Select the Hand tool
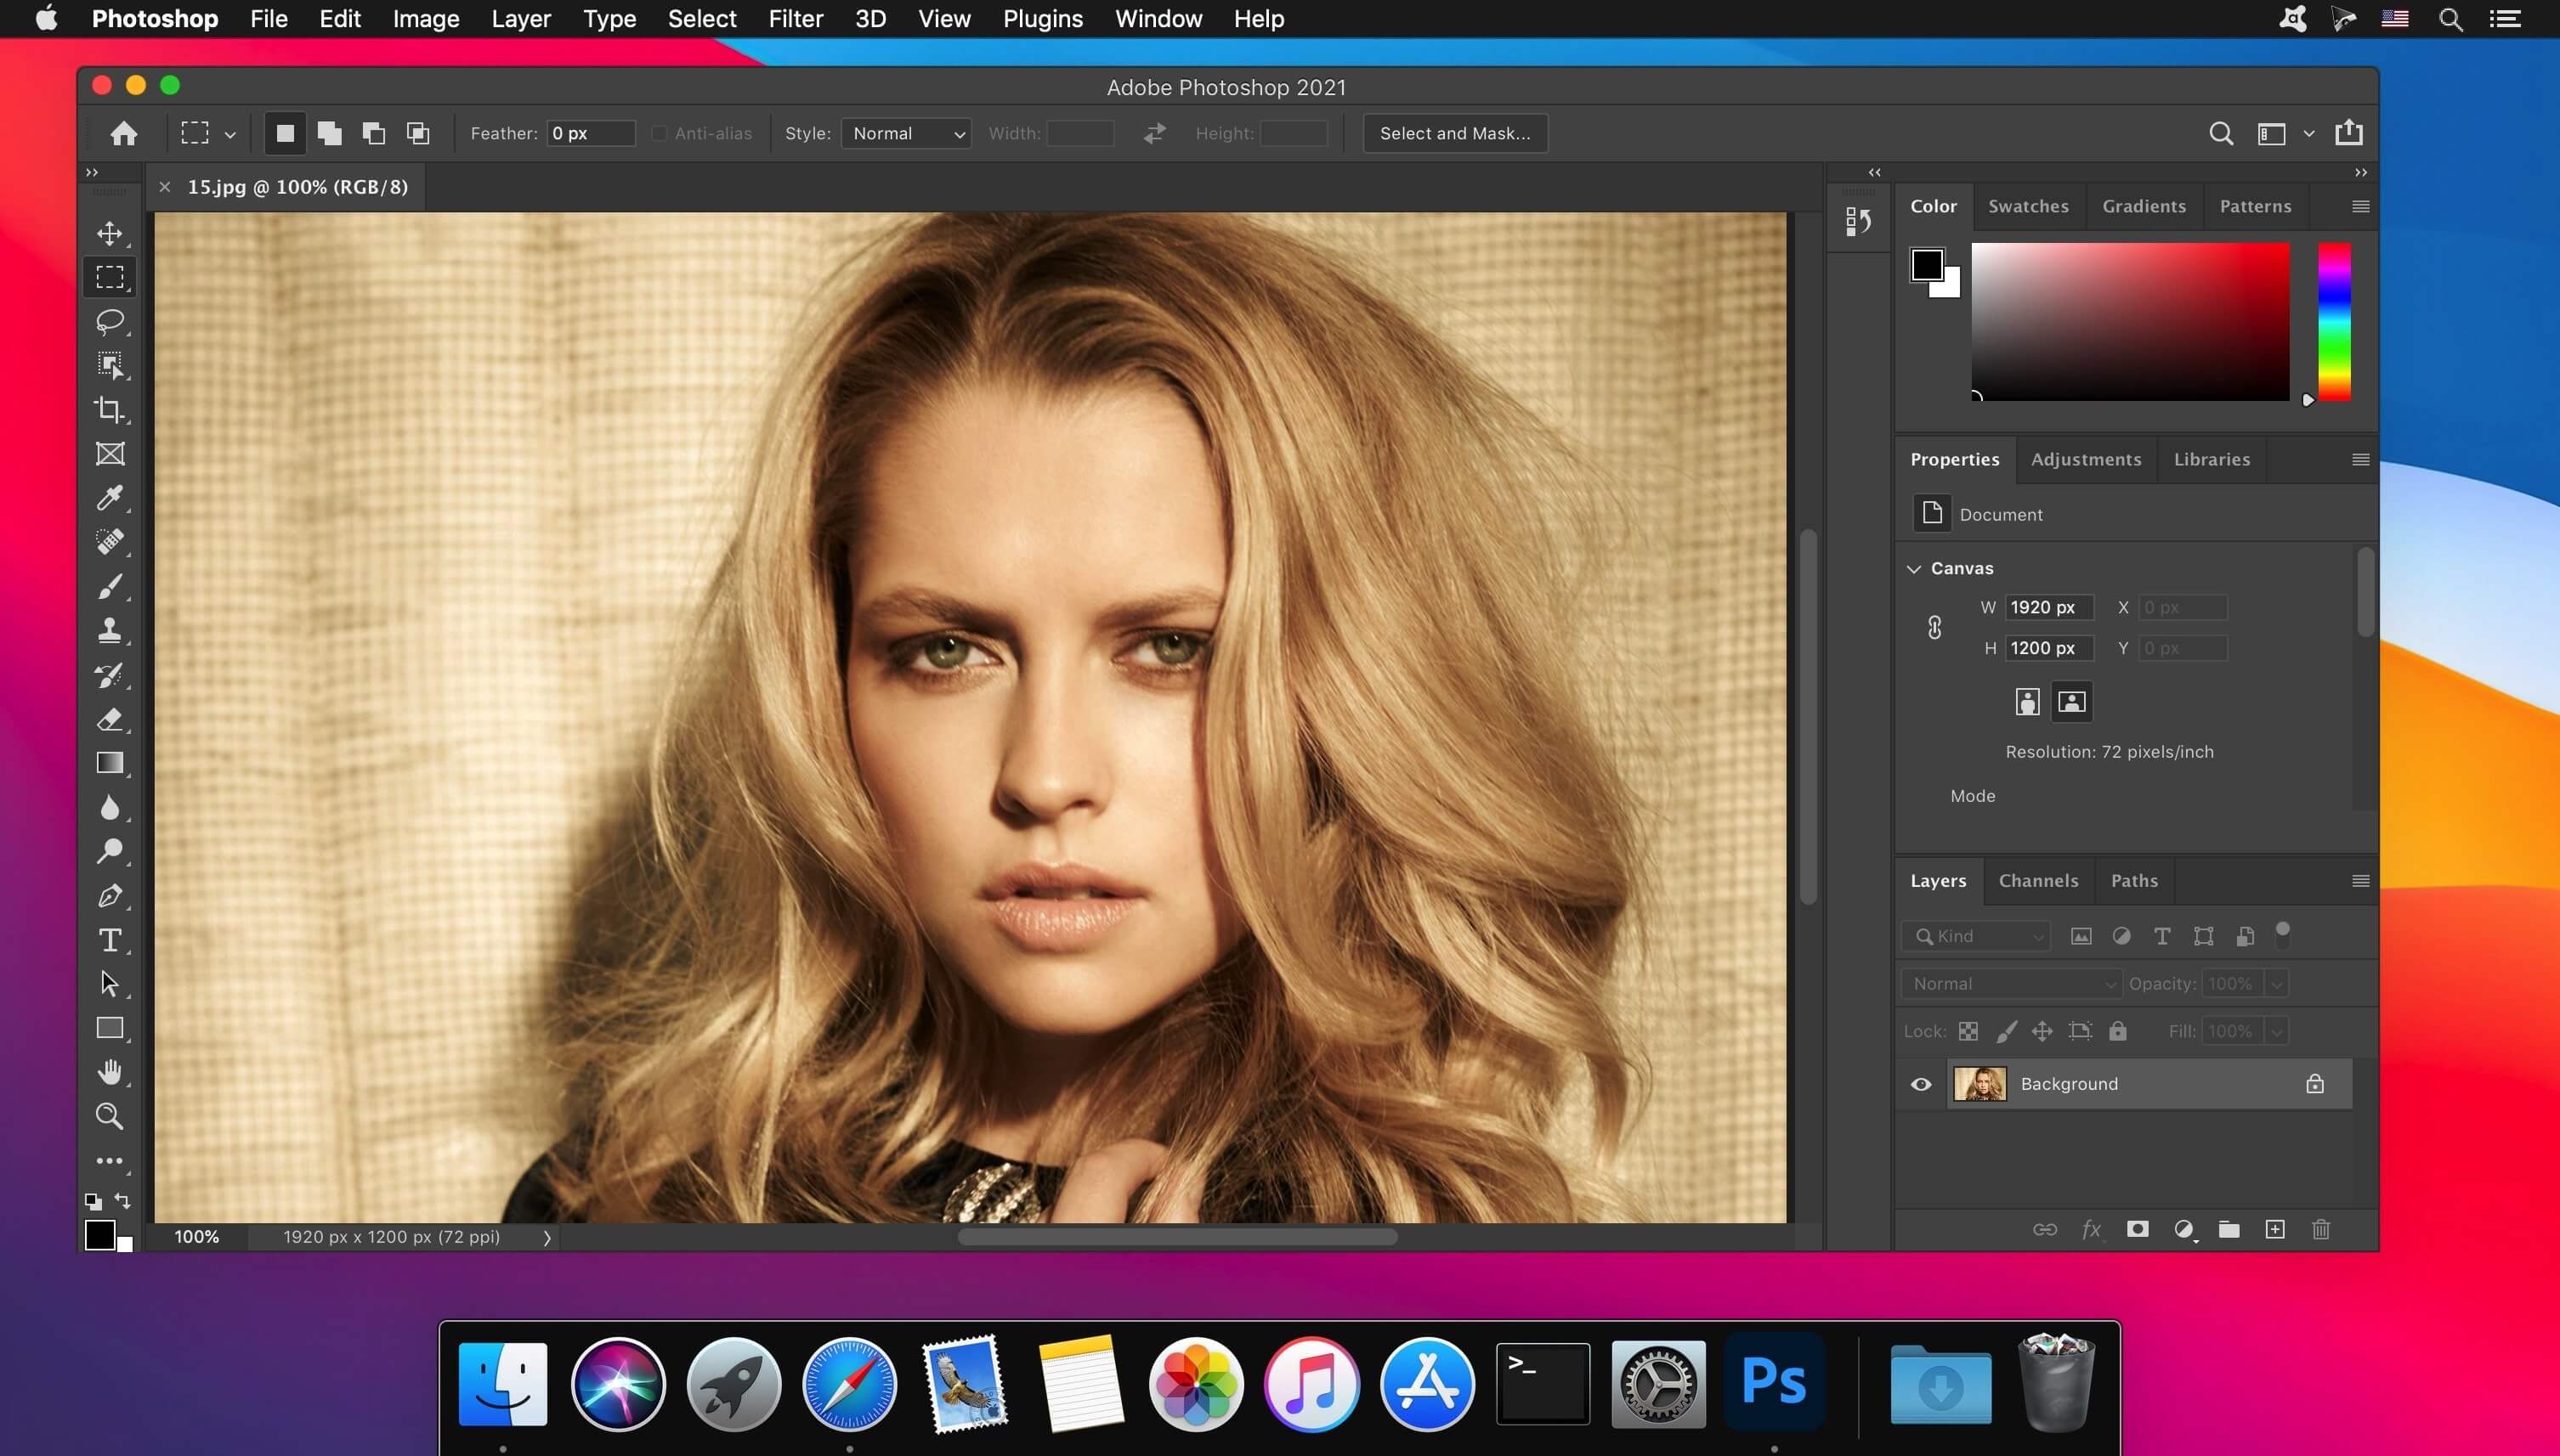 click(109, 1071)
